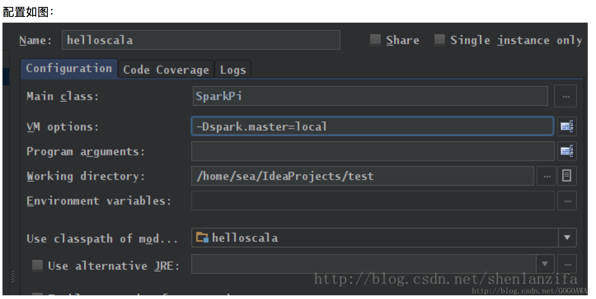Viewport: 596px width, 299px height.
Task: Expand the Program arguments editor icon
Action: 567,151
